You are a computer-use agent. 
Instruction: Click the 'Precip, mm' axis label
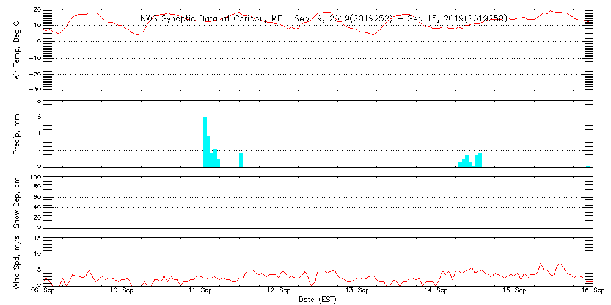pyautogui.click(x=16, y=133)
